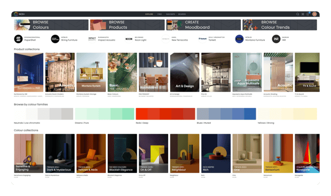Image resolution: width=331 pixels, height=196 pixels.
Task: Open Neighbour colour collection
Action: click(185, 153)
